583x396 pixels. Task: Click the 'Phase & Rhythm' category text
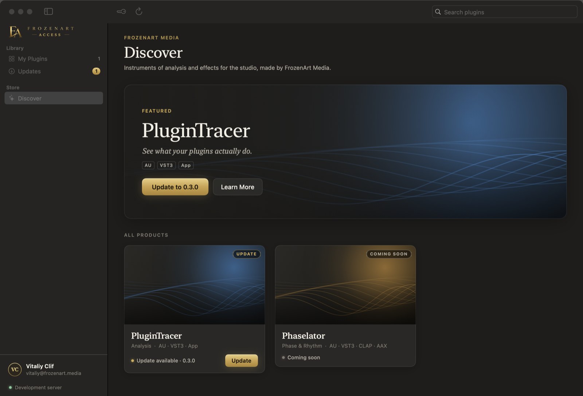click(x=302, y=346)
